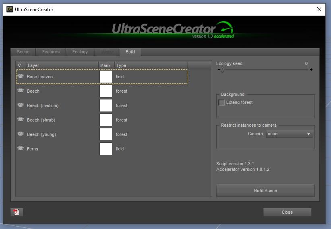Close the UltraSceneCreator window
Viewport: 331px width, 229px height.
point(319,9)
